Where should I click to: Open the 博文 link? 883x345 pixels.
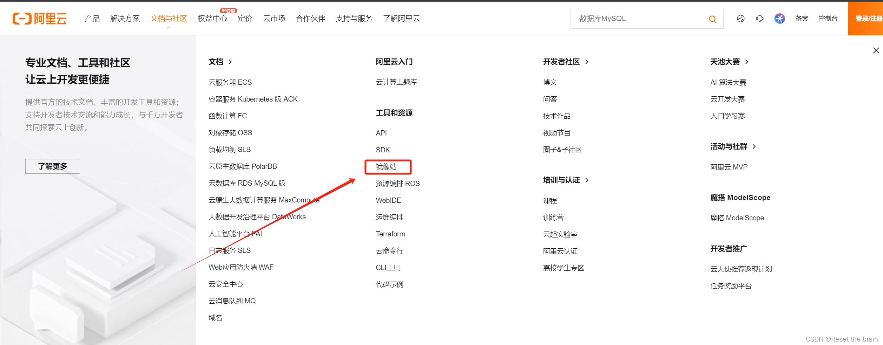click(x=550, y=82)
